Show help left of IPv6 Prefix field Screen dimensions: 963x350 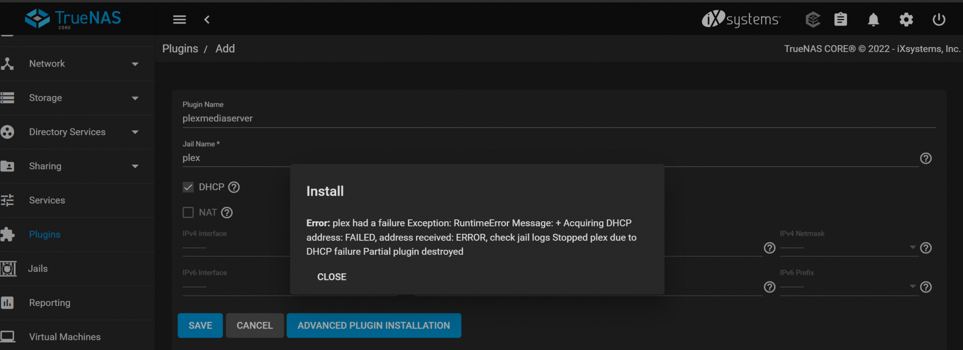pos(769,287)
